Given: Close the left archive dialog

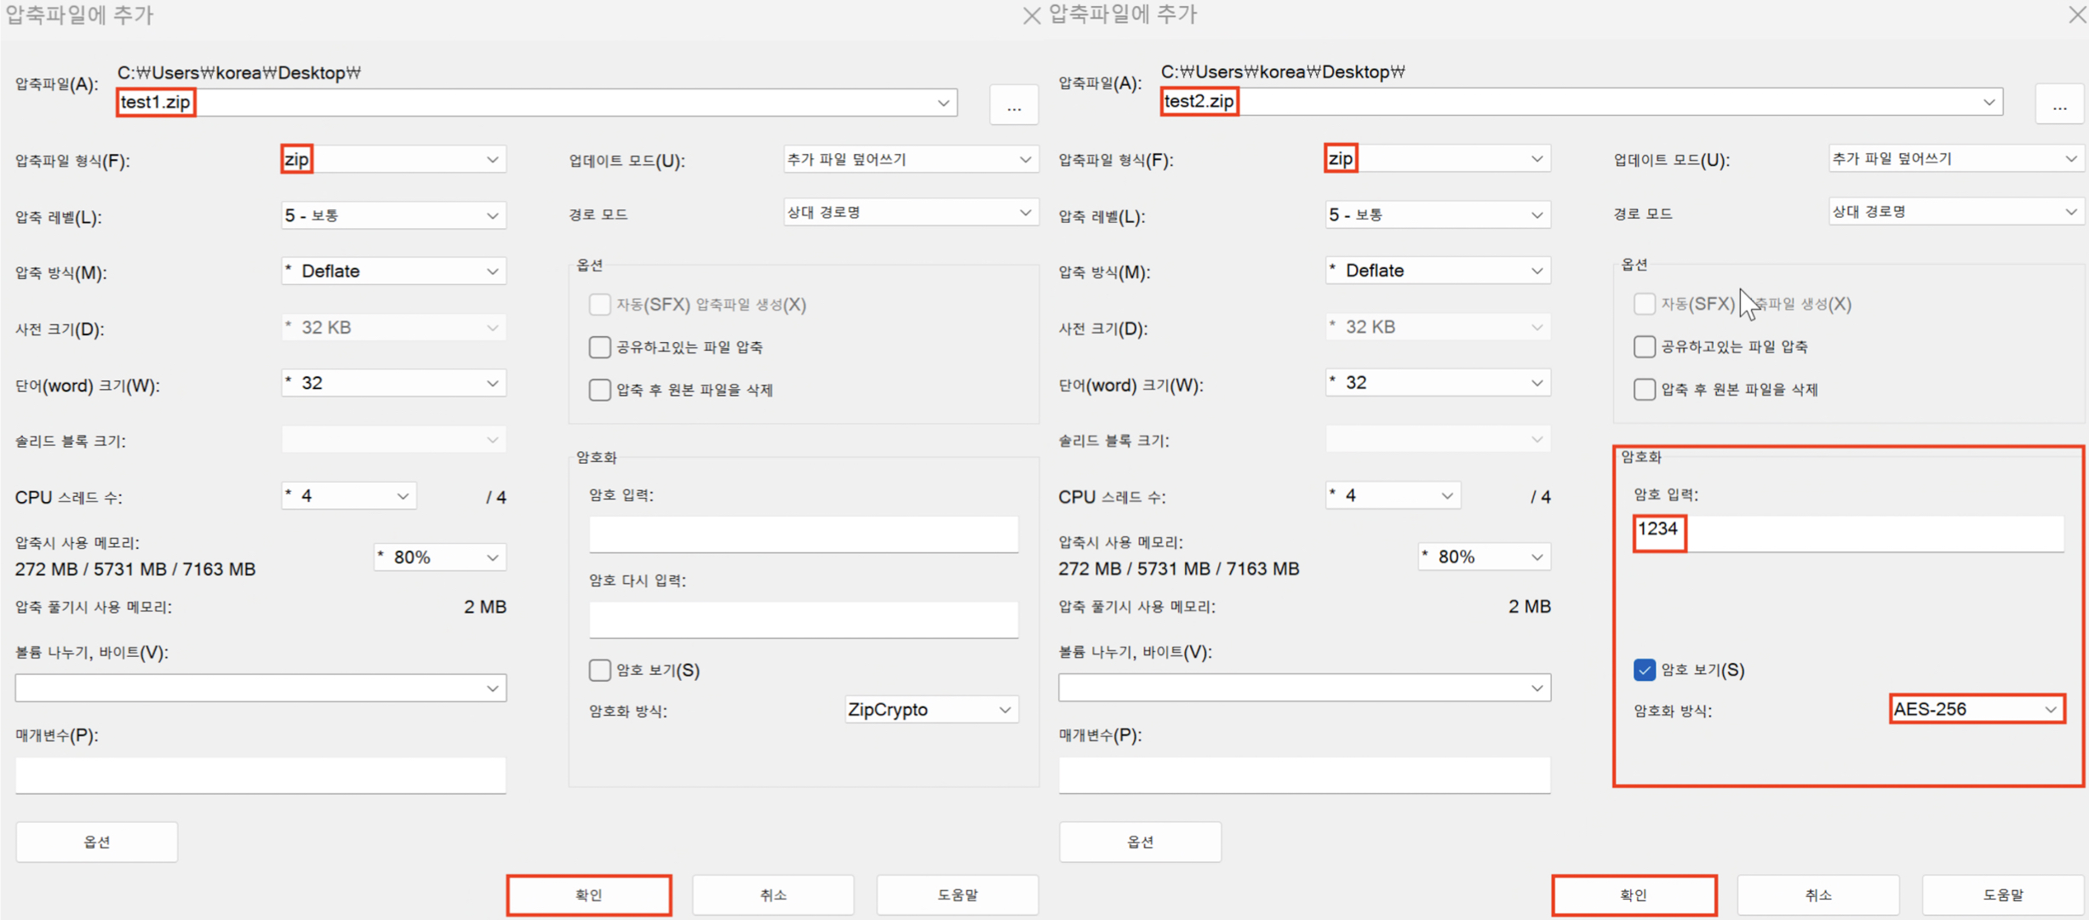Looking at the screenshot, I should 1031,15.
